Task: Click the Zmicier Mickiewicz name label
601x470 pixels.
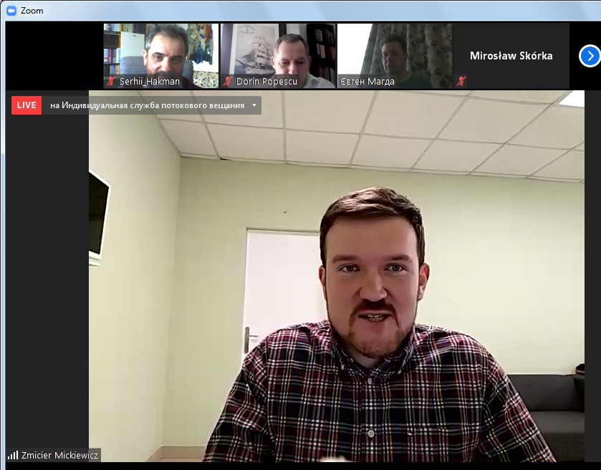Action: (x=59, y=455)
